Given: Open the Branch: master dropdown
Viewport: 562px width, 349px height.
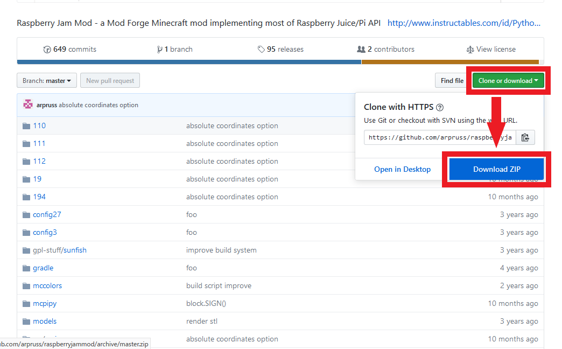Looking at the screenshot, I should (47, 81).
